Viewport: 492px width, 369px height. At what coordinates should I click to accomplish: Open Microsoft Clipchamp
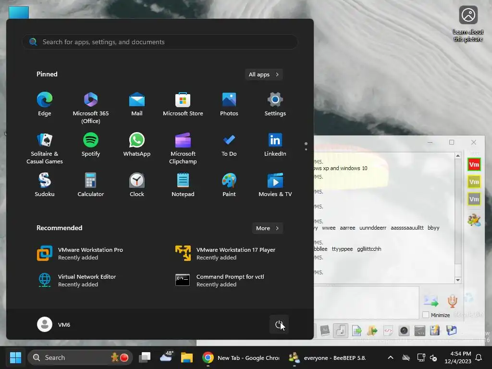(183, 148)
